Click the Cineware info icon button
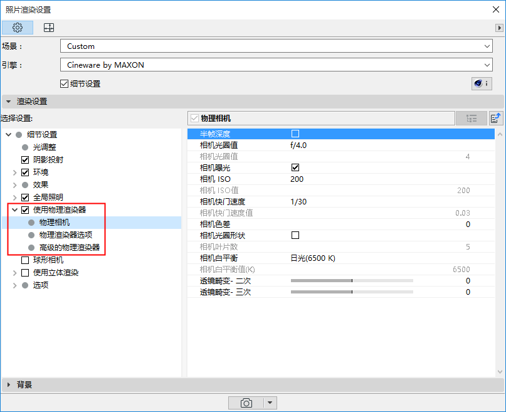506x412 pixels. pos(482,84)
